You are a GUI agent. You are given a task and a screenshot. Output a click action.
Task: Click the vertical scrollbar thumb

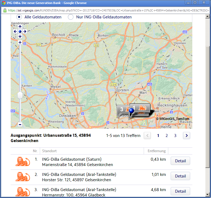[207, 107]
